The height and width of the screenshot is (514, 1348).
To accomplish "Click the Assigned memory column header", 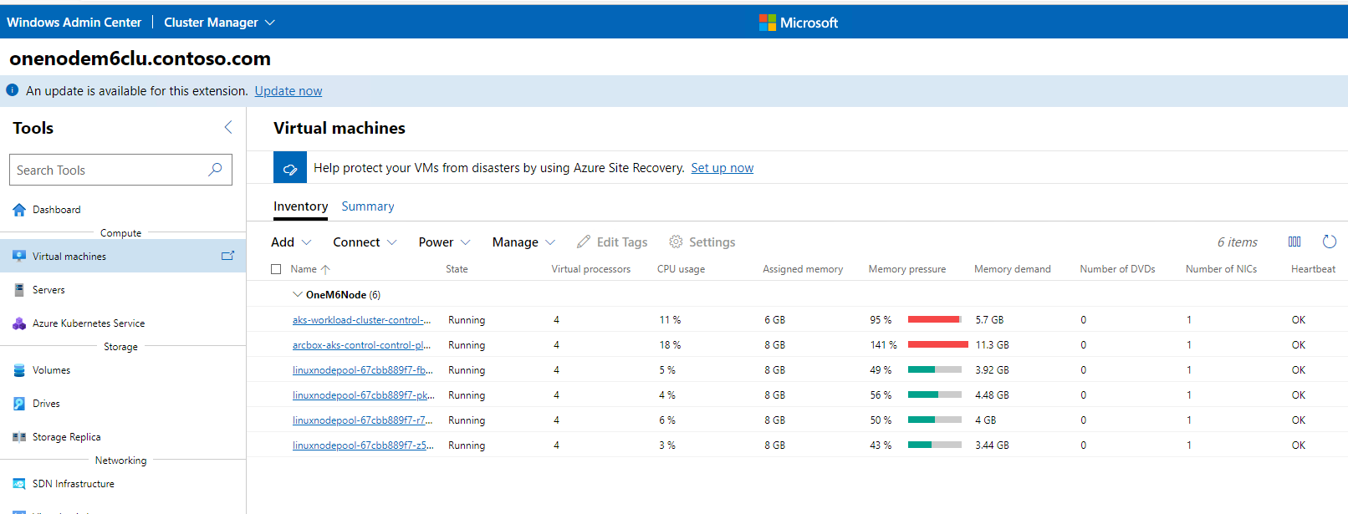I will tap(803, 269).
